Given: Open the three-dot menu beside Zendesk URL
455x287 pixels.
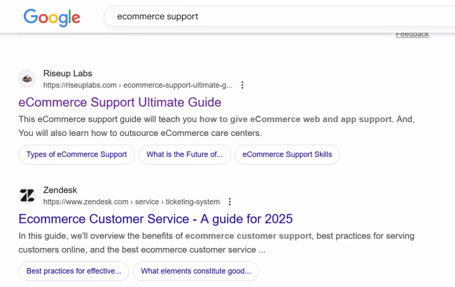Looking at the screenshot, I should point(230,202).
